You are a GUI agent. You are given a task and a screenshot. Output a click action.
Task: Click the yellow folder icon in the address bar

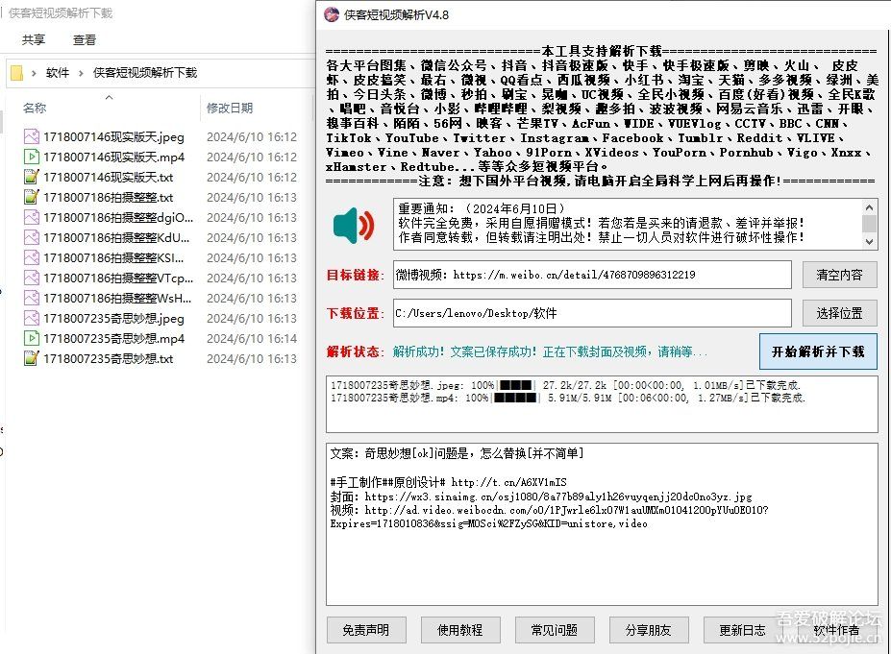click(x=15, y=71)
